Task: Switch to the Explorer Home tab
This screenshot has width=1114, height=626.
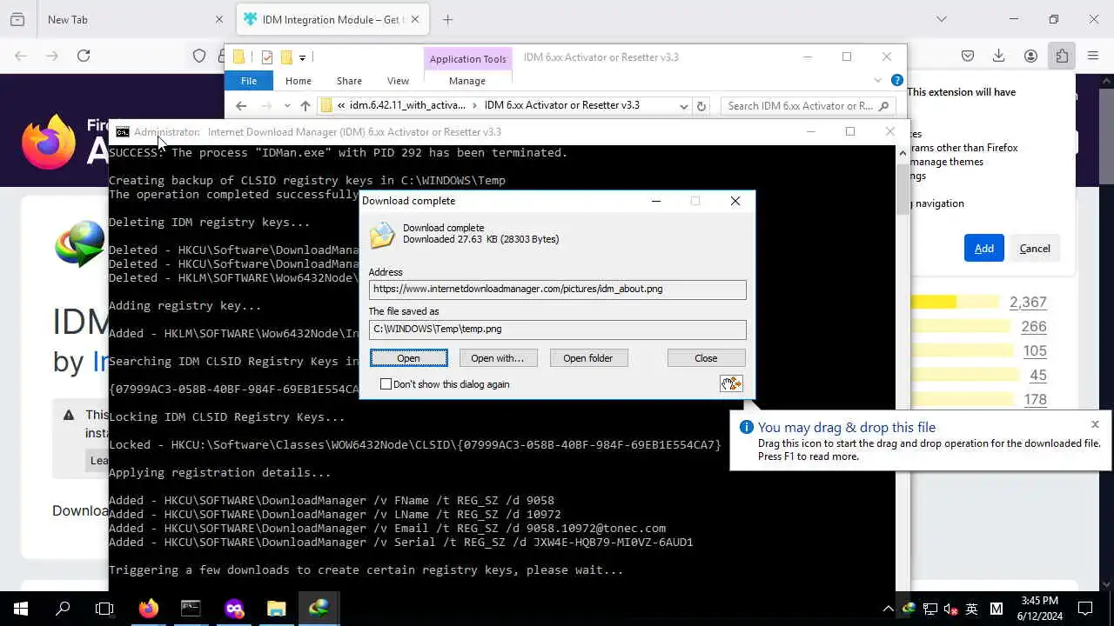Action: [x=298, y=81]
